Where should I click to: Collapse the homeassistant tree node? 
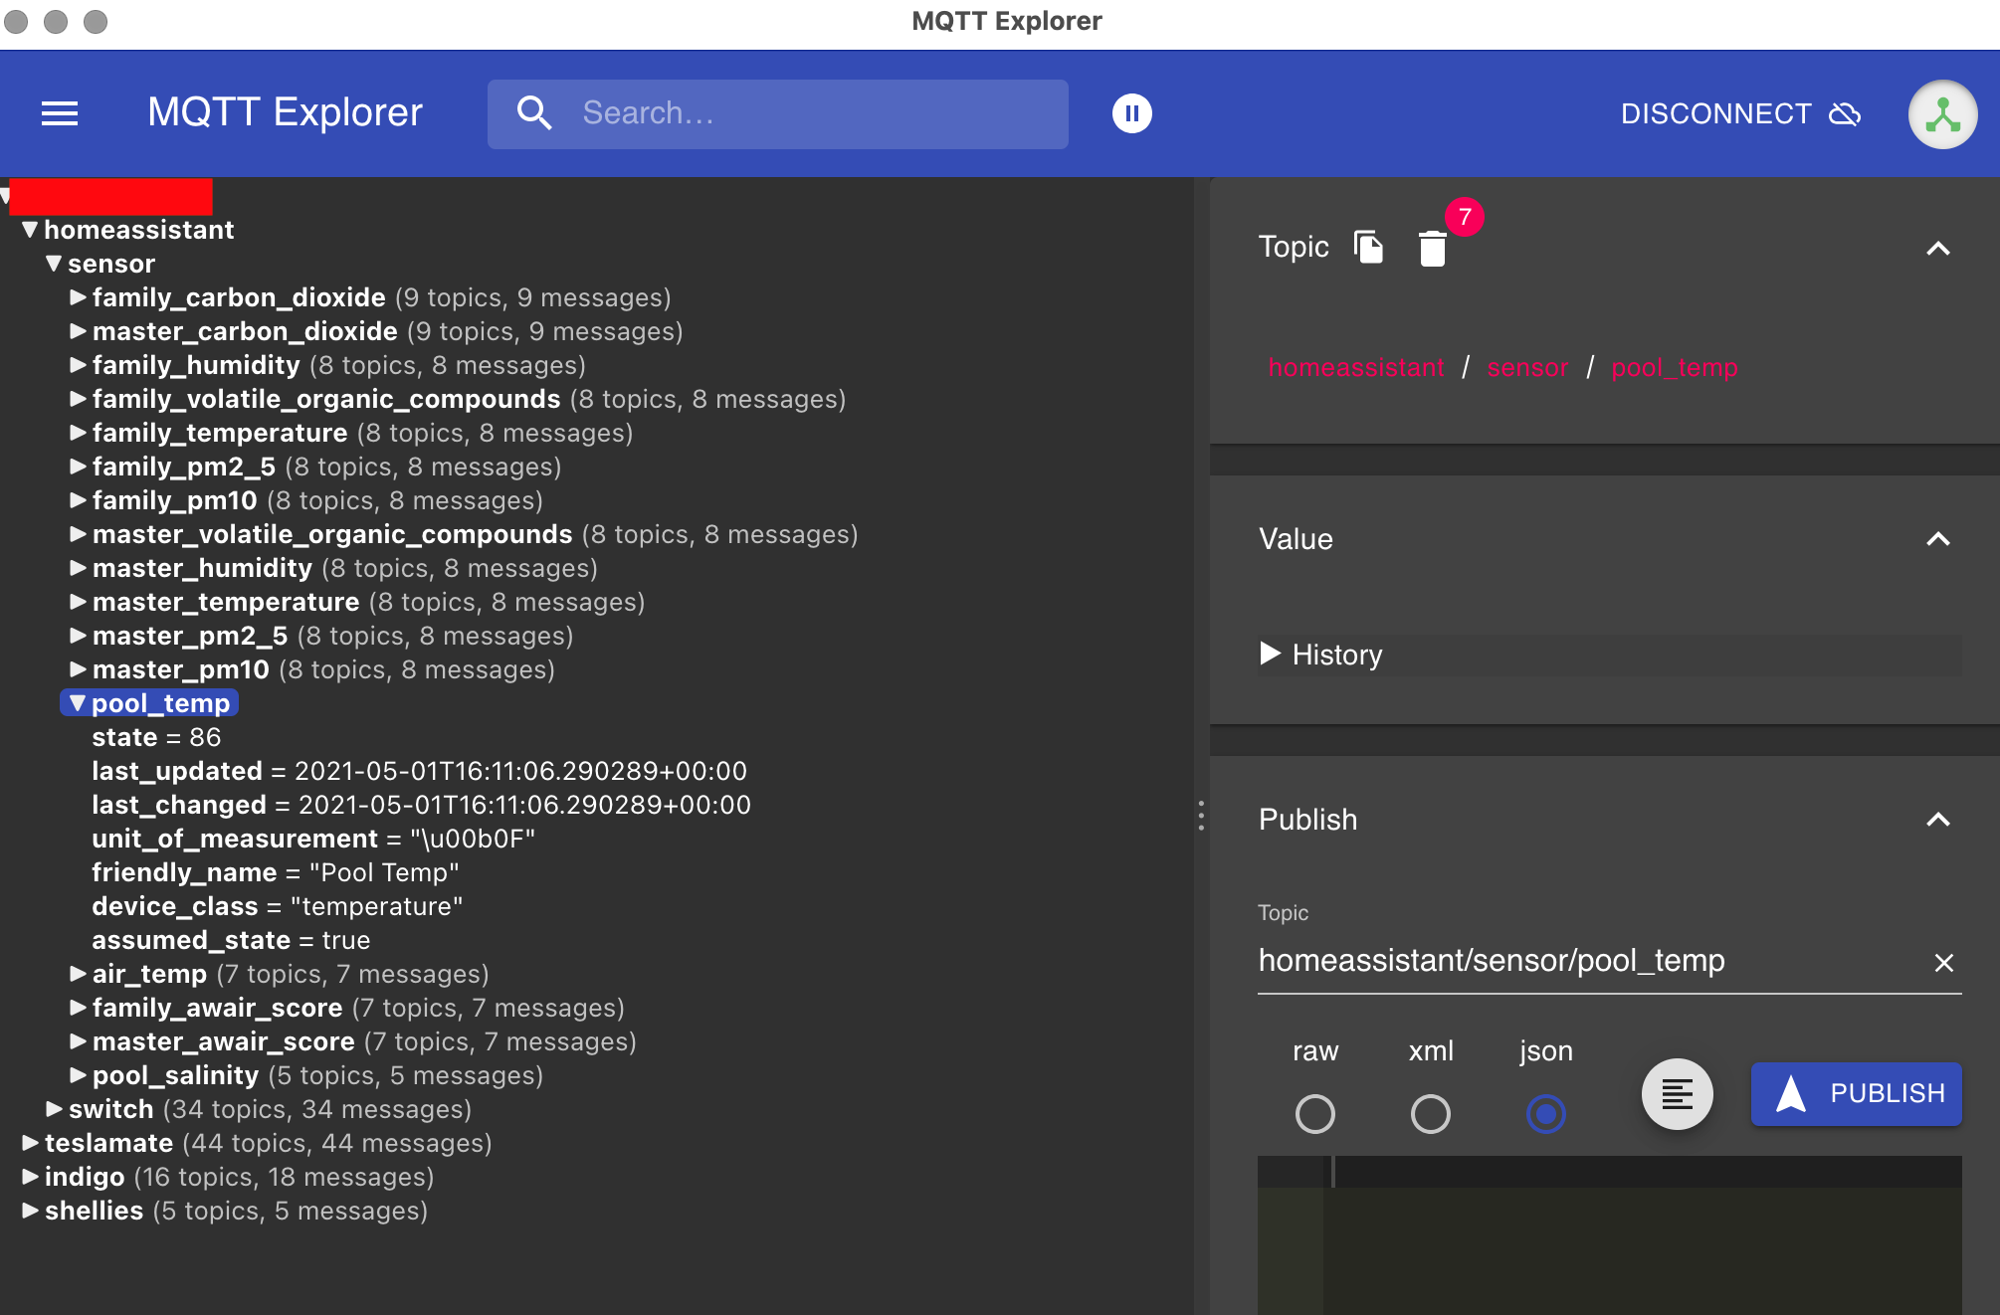(x=30, y=230)
